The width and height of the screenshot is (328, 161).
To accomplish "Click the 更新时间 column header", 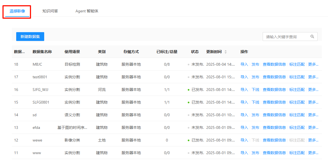I will coord(214,52).
